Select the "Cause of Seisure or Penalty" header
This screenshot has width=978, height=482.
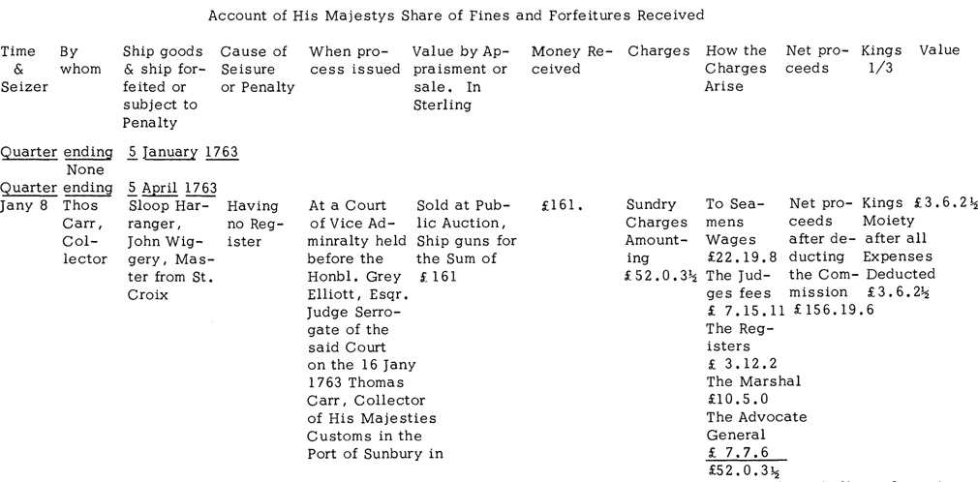(x=256, y=69)
